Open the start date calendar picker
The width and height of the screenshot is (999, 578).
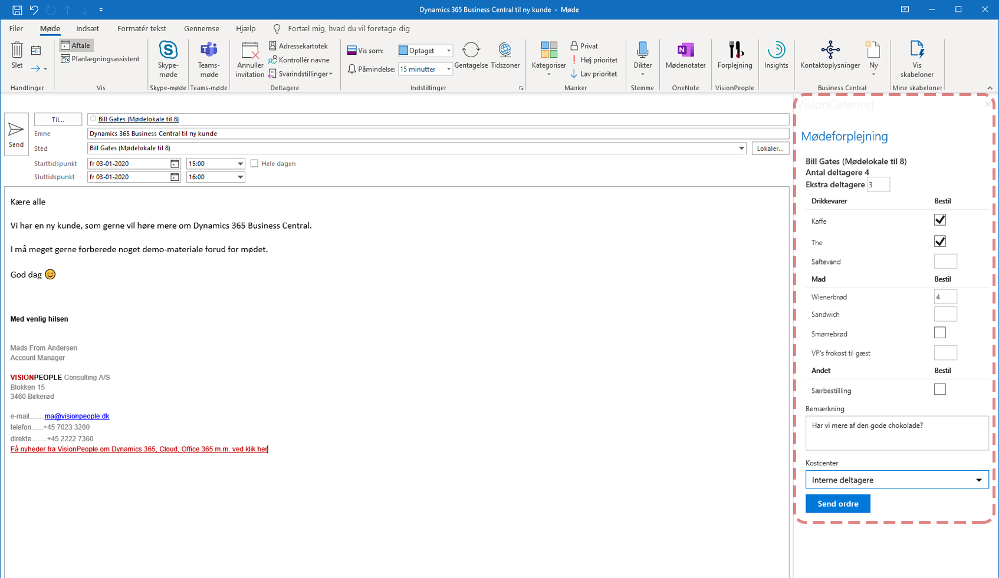click(175, 164)
